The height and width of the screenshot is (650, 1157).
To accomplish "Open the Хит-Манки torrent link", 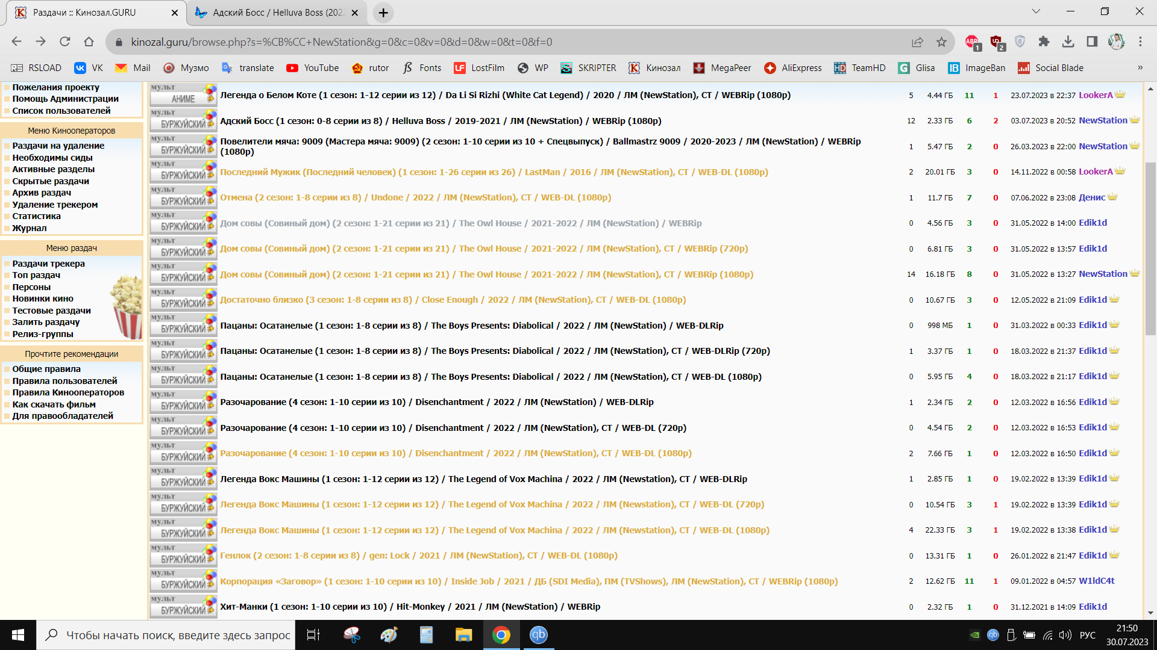I will click(410, 607).
